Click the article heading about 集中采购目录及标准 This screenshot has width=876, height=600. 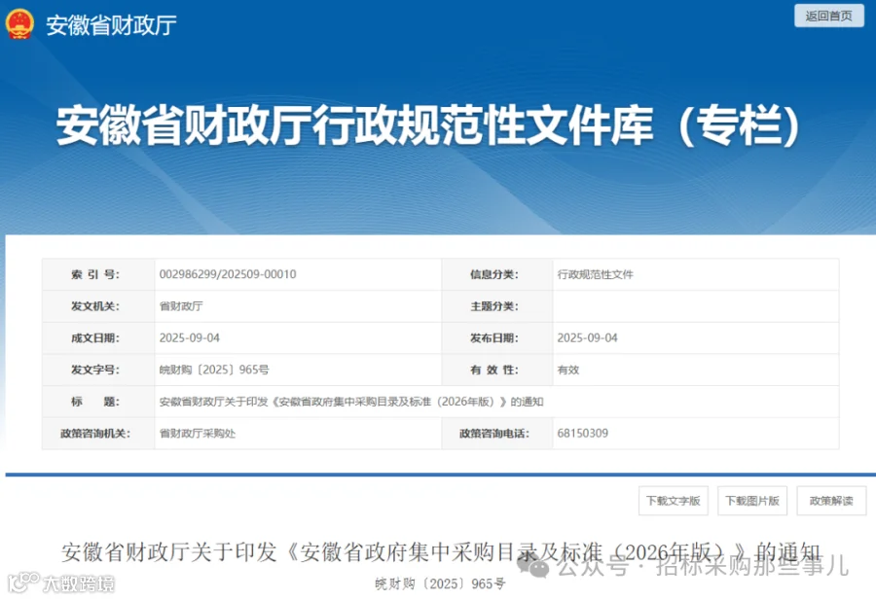[441, 552]
